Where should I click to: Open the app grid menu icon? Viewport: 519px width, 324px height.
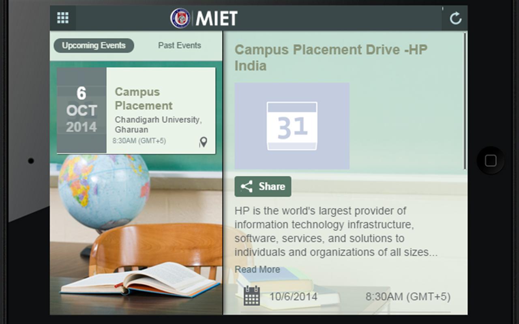click(63, 18)
